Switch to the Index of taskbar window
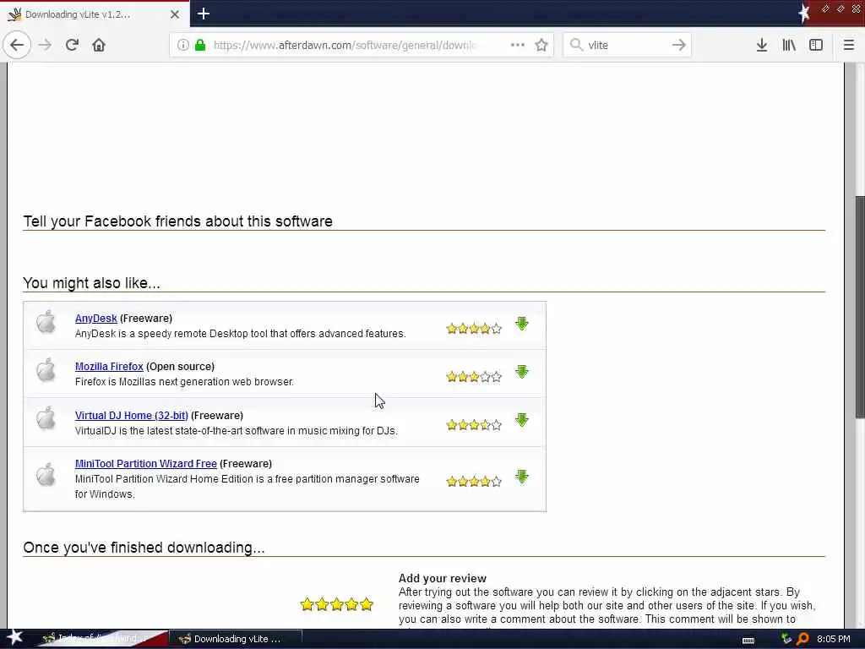The image size is (865, 649). tap(102, 639)
